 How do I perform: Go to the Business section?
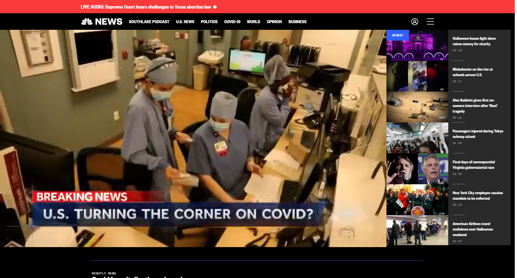pyautogui.click(x=297, y=22)
